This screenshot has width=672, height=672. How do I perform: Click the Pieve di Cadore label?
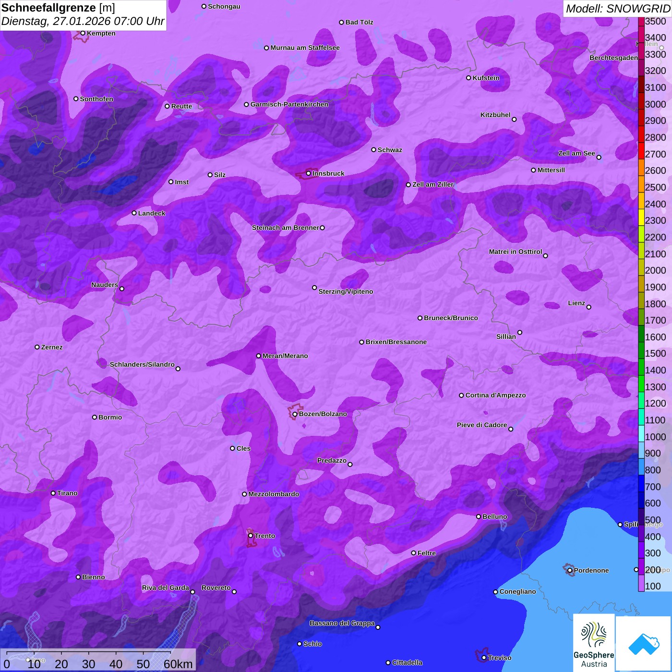tap(482, 425)
